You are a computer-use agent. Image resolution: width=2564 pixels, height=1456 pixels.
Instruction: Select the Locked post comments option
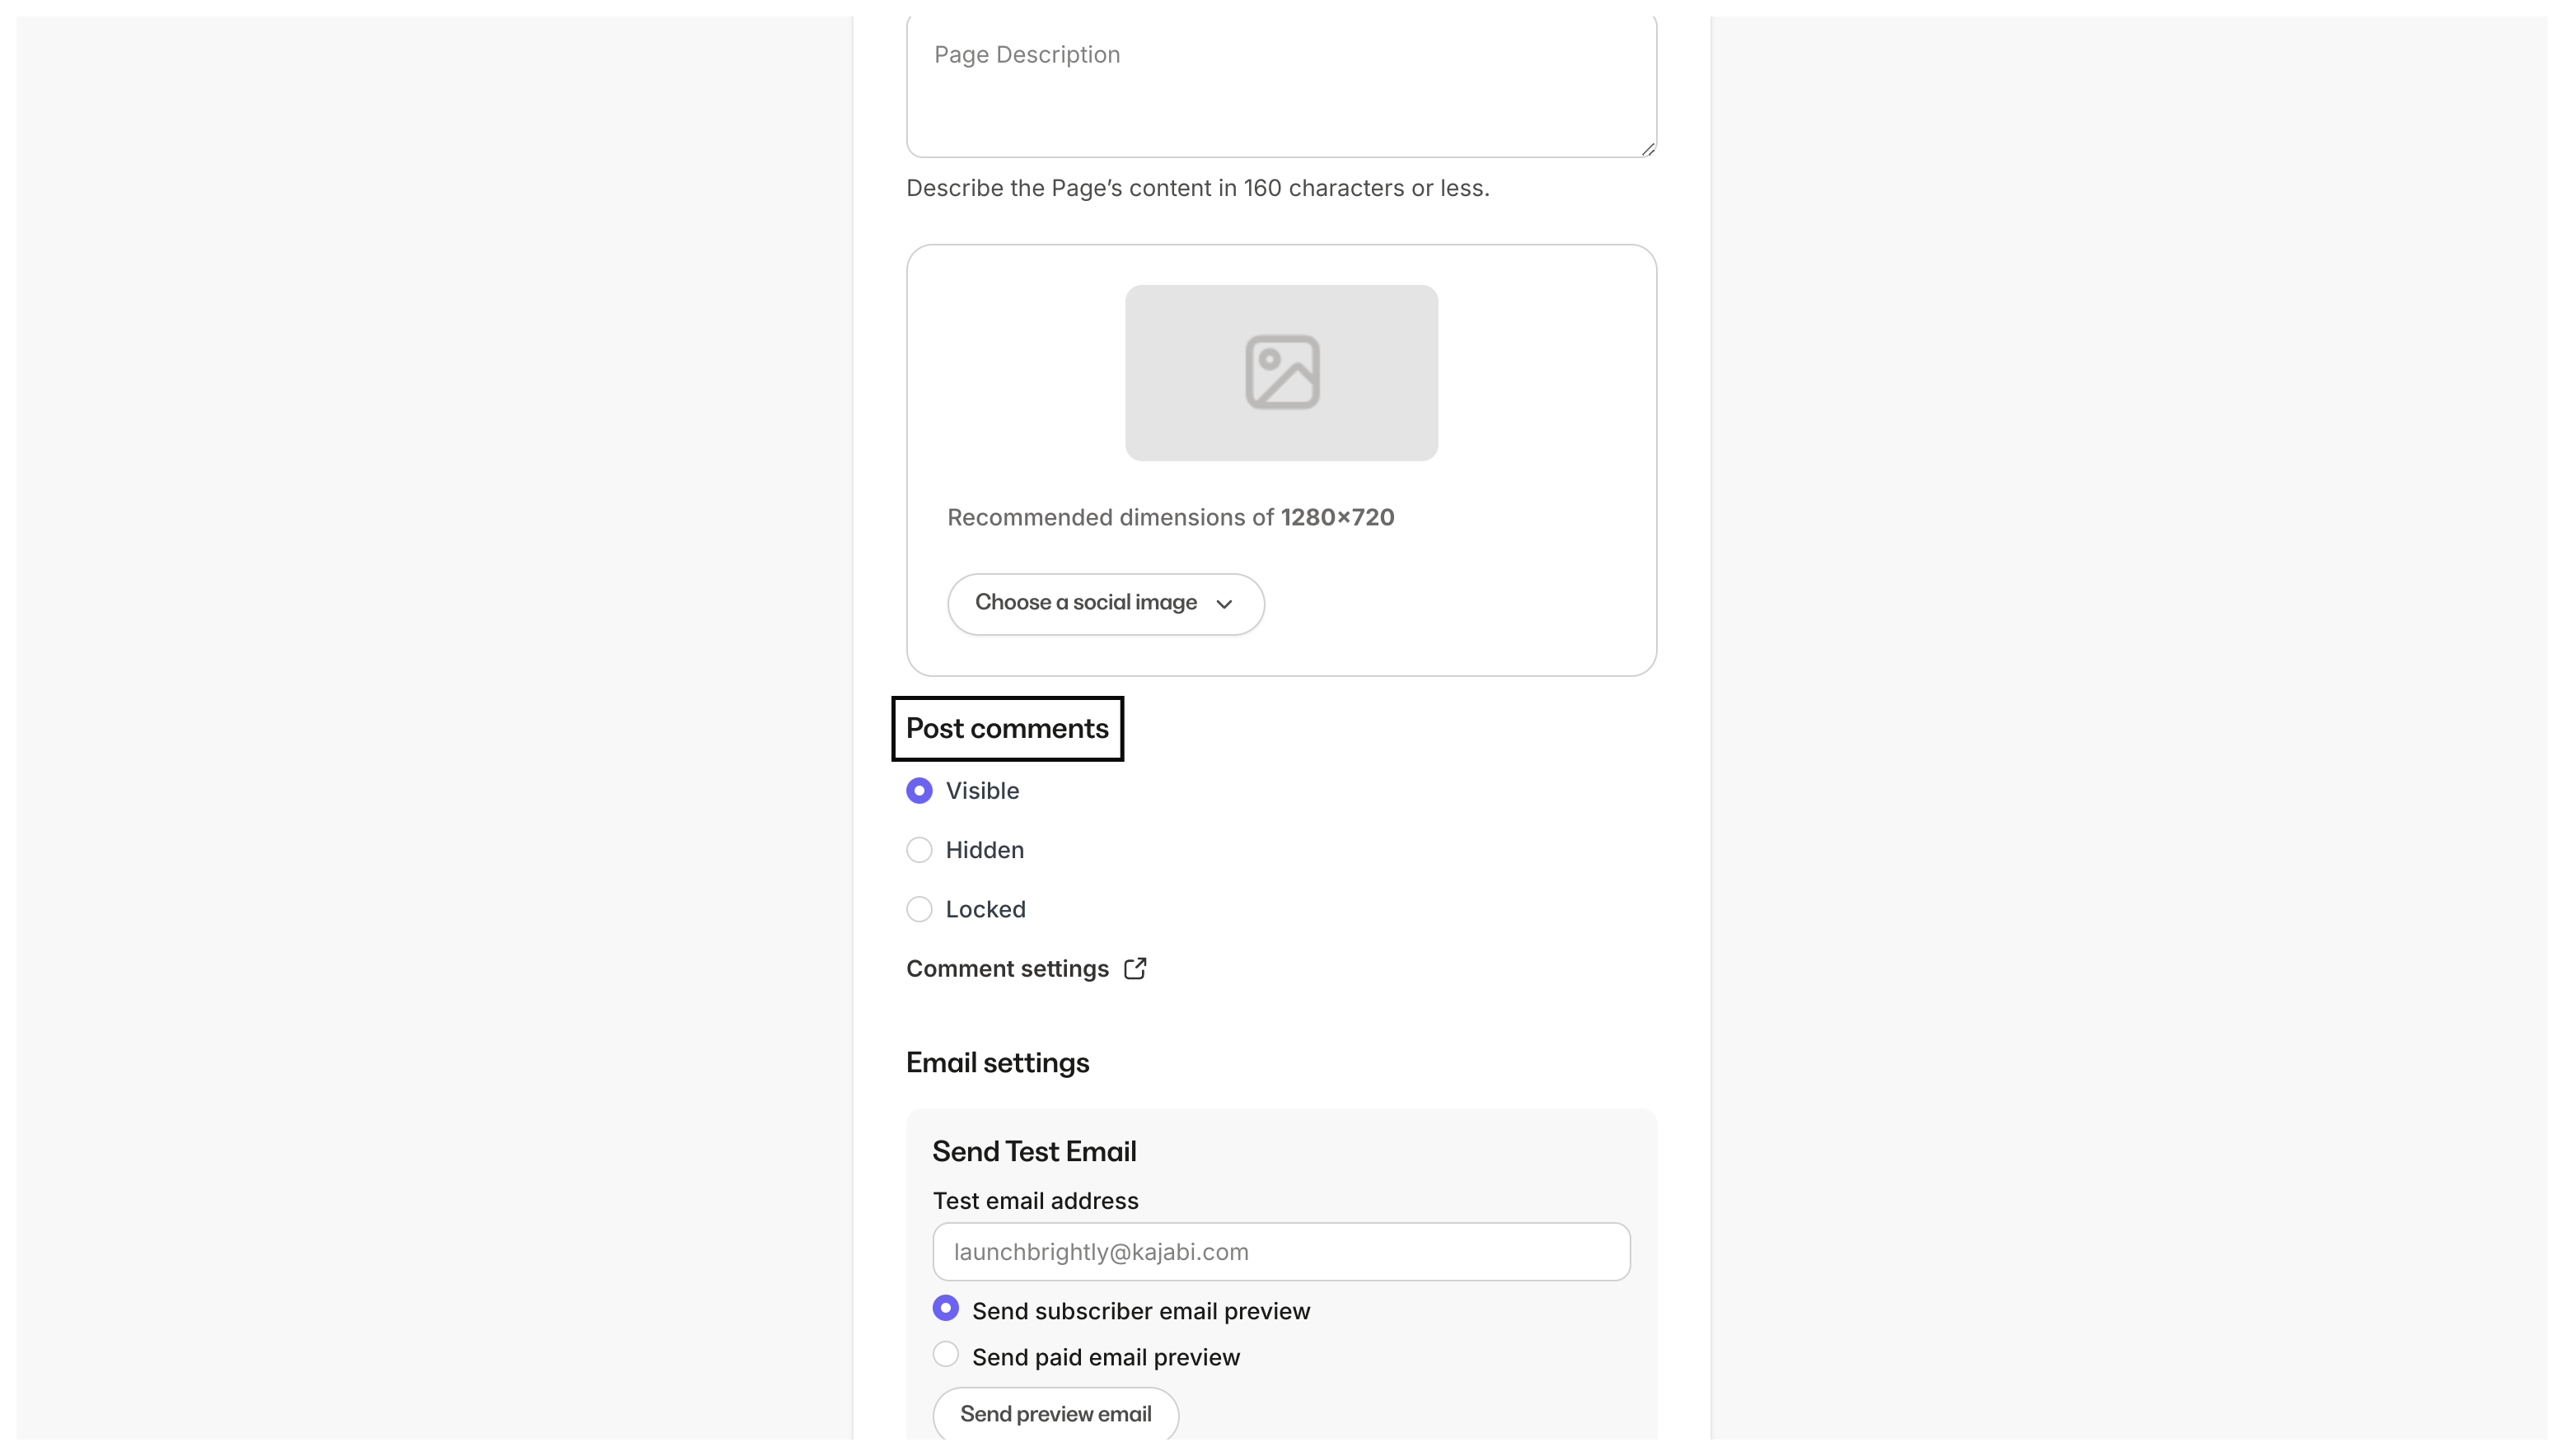coord(919,909)
